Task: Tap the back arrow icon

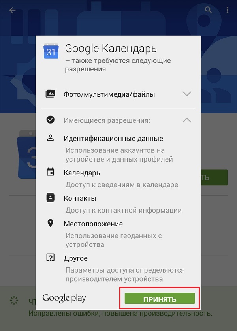Action: click(13, 10)
